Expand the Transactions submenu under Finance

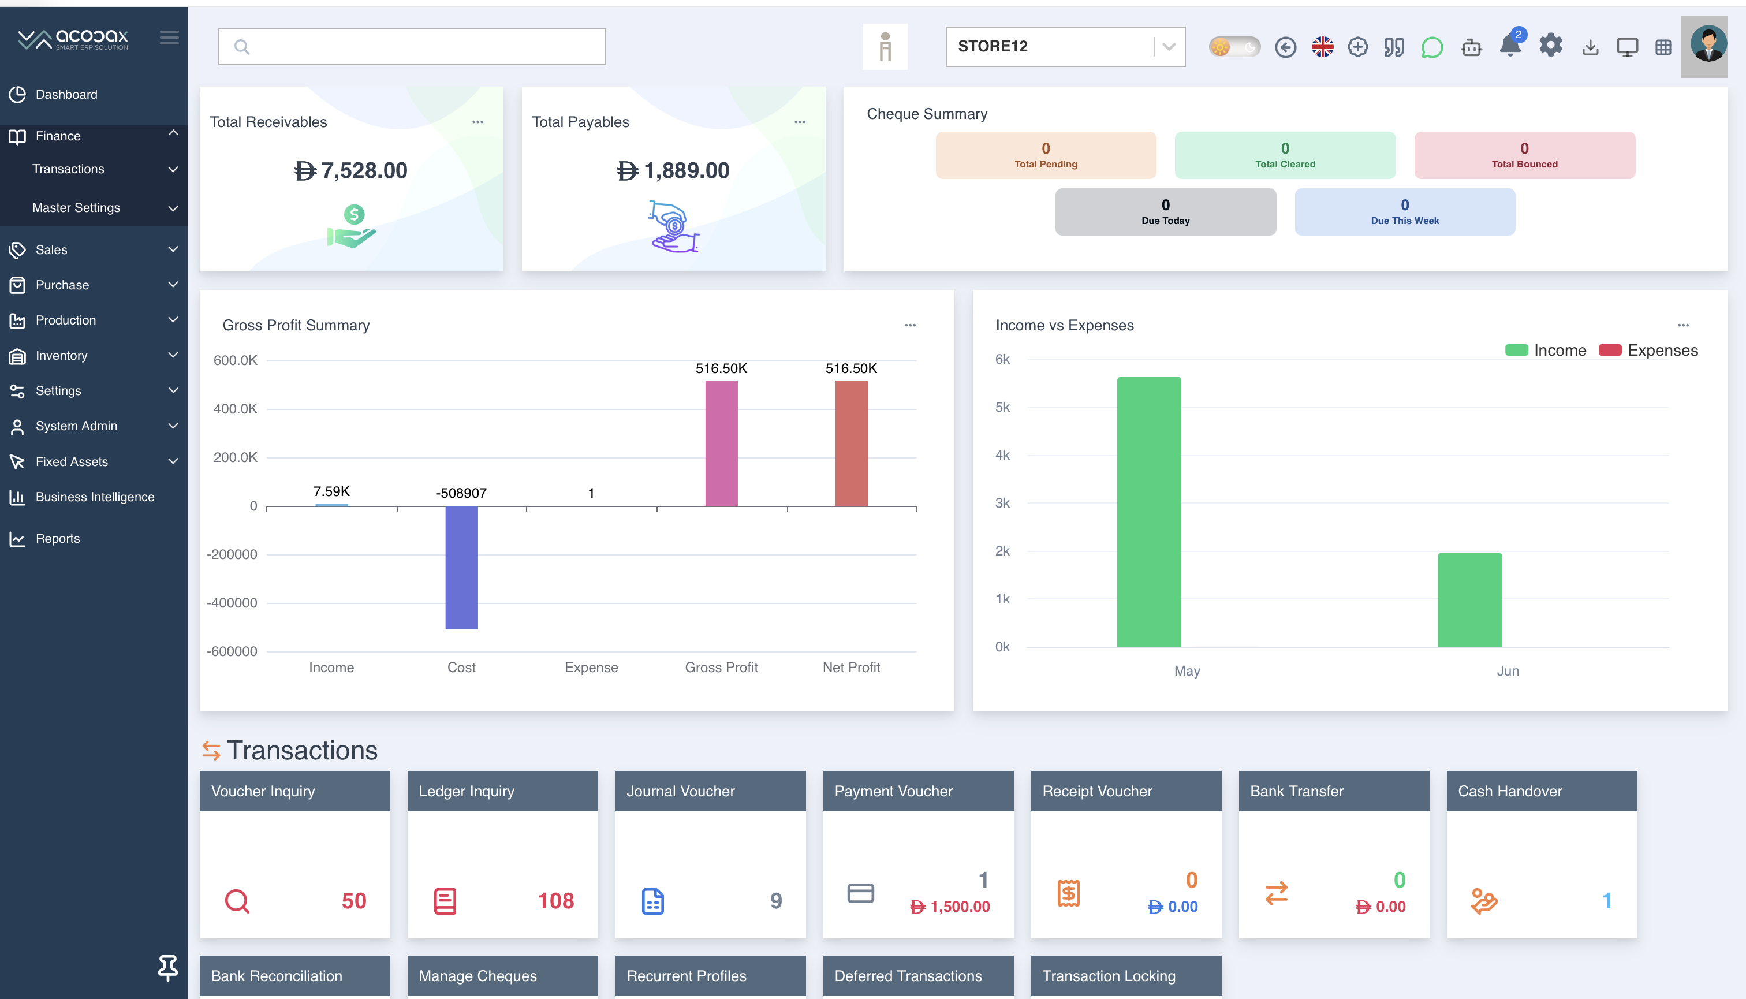94,169
